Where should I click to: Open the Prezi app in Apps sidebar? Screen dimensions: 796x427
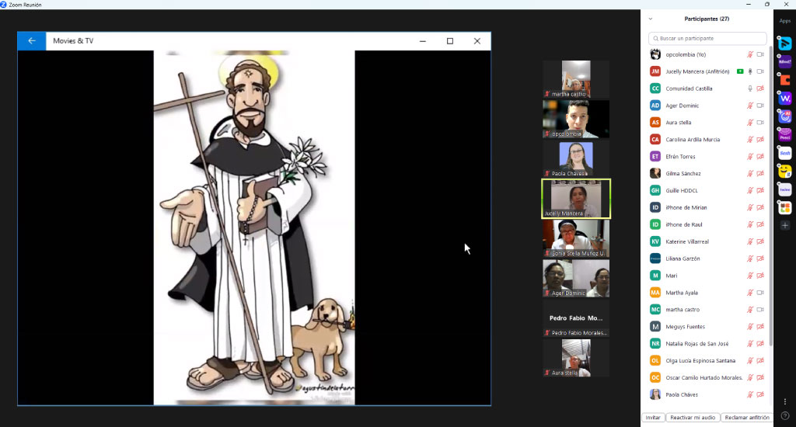point(785,135)
